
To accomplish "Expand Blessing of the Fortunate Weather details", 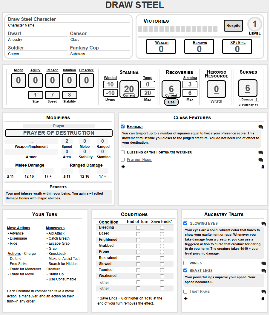I will 159,152.
